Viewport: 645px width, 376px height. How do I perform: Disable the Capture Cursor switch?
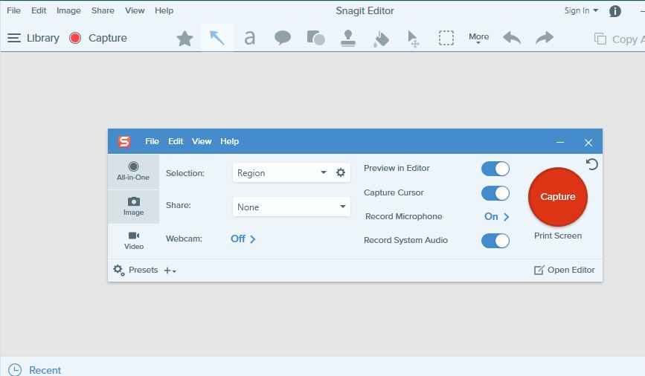pyautogui.click(x=495, y=193)
